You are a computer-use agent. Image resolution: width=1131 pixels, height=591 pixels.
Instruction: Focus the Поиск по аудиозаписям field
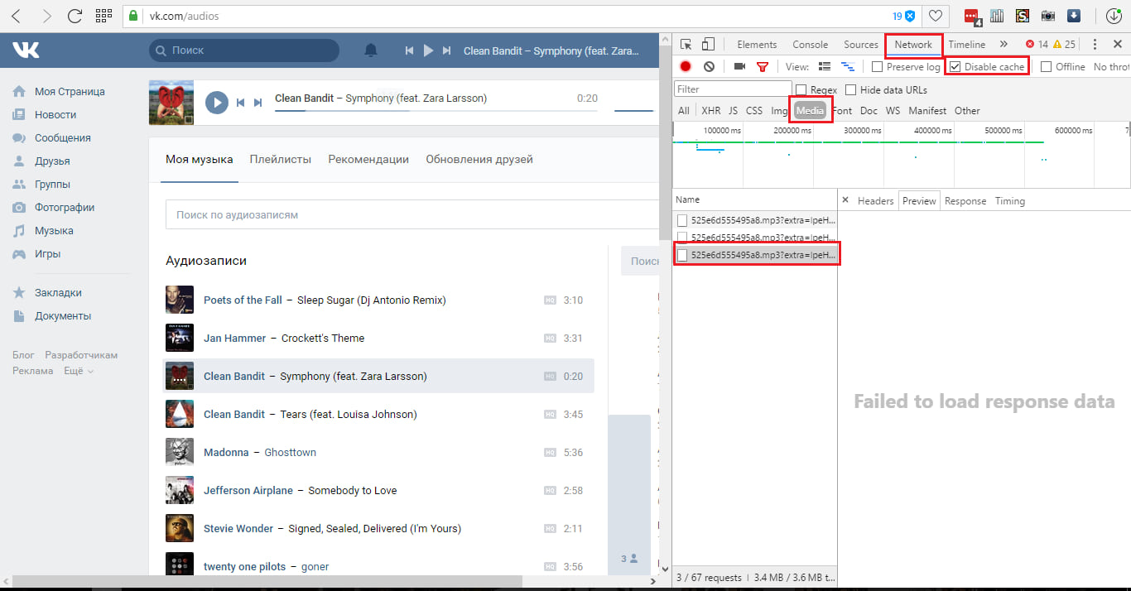pyautogui.click(x=412, y=214)
